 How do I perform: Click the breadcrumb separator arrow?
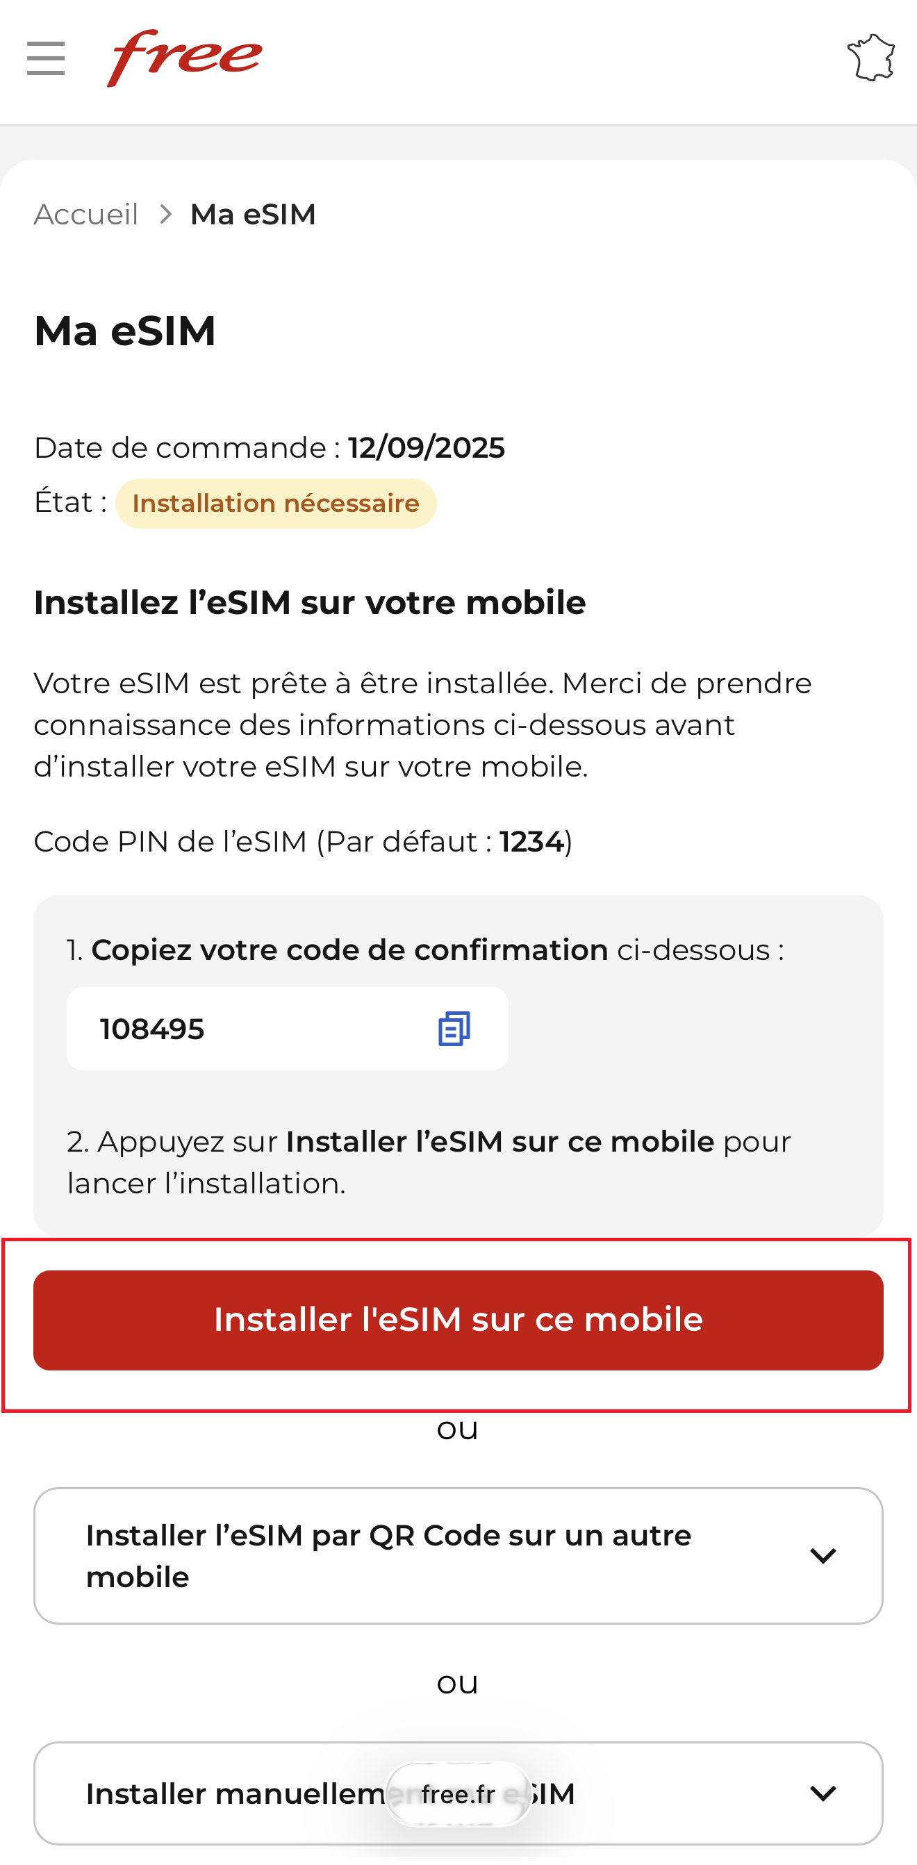[x=166, y=215]
